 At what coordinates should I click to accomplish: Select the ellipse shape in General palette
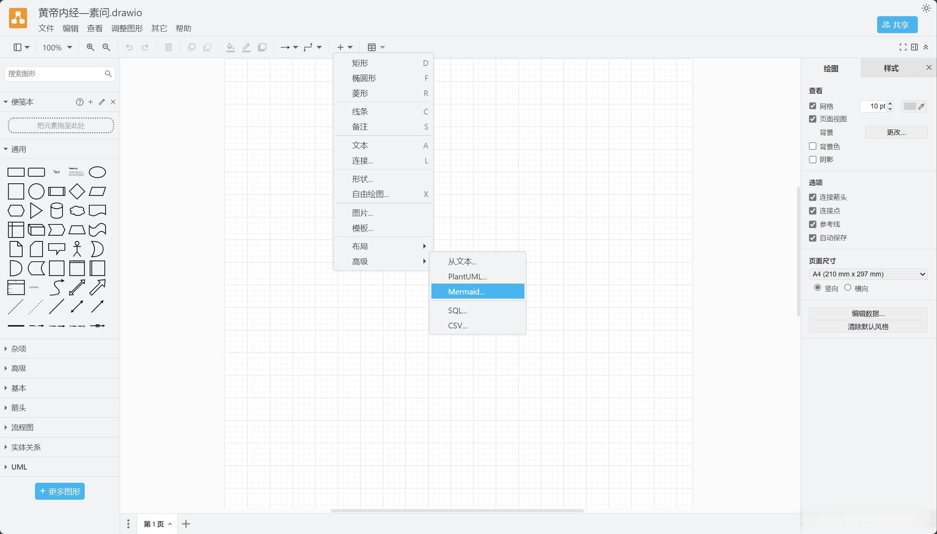click(97, 172)
